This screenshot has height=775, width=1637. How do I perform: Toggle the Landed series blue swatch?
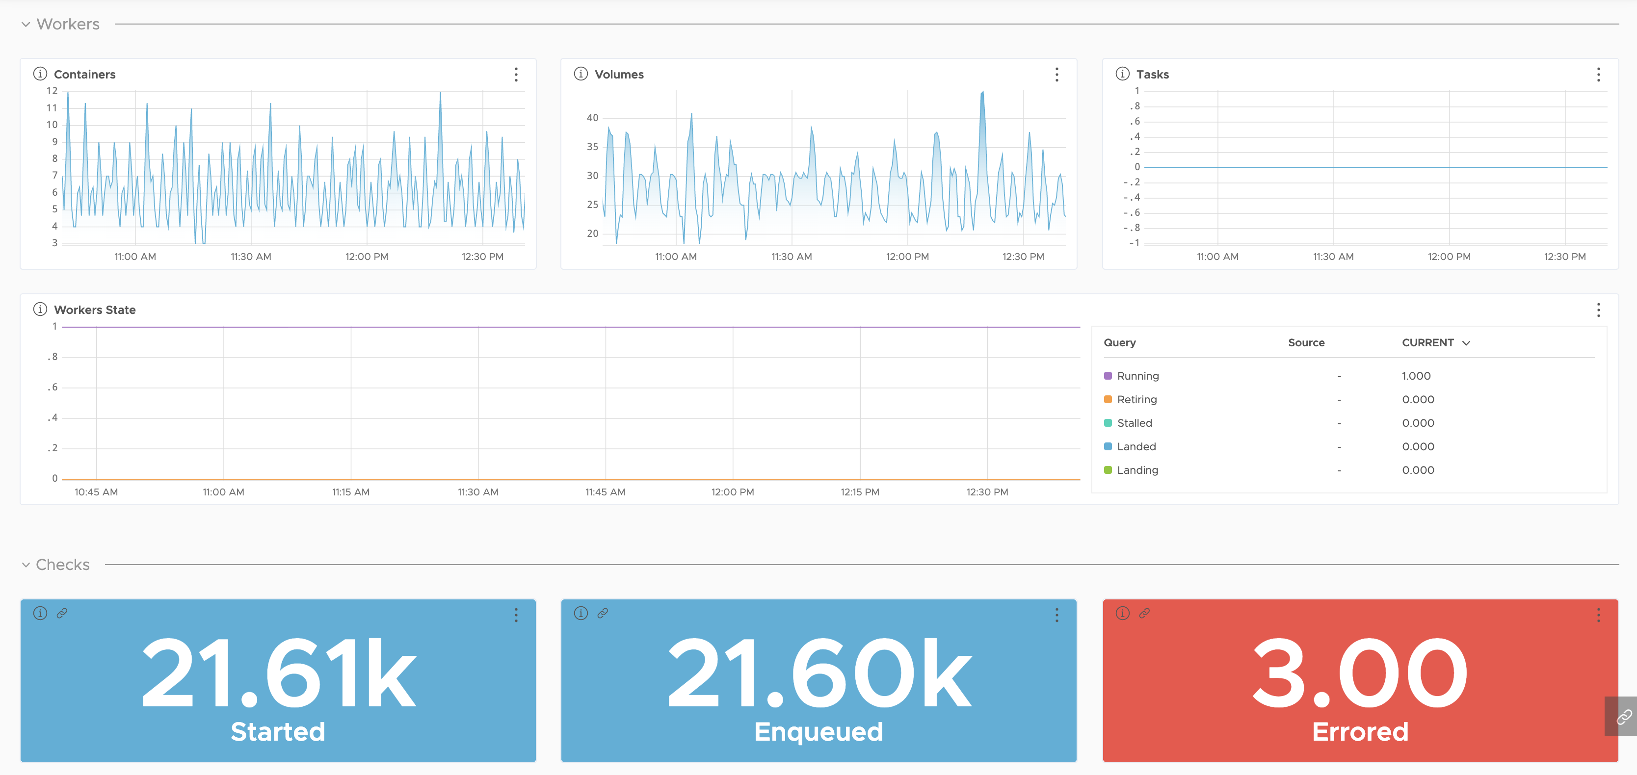coord(1108,446)
